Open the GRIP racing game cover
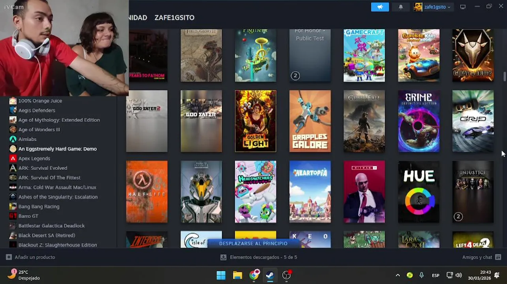The image size is (507, 284). coord(473,121)
